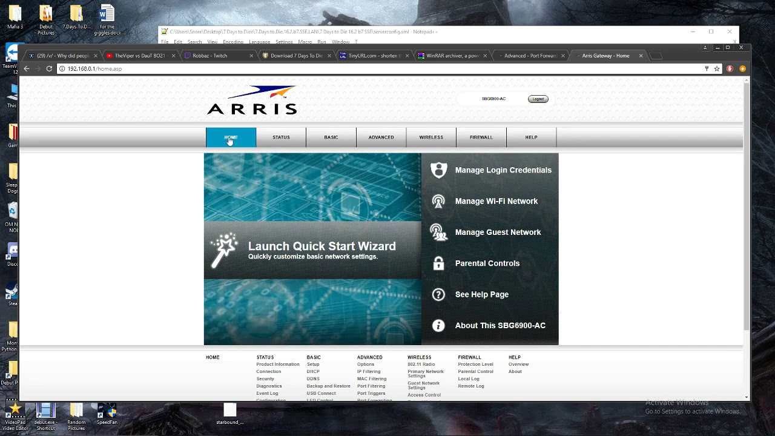This screenshot has height=436, width=775.
Task: Select the HOME navigation tab
Action: (231, 137)
